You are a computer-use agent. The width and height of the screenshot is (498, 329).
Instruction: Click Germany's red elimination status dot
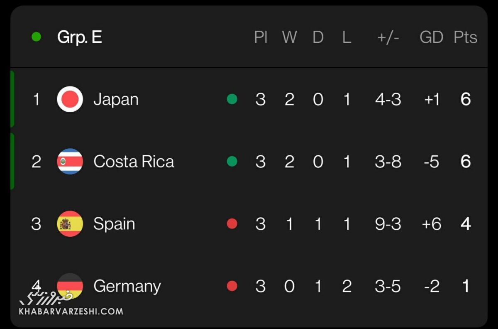click(x=232, y=286)
